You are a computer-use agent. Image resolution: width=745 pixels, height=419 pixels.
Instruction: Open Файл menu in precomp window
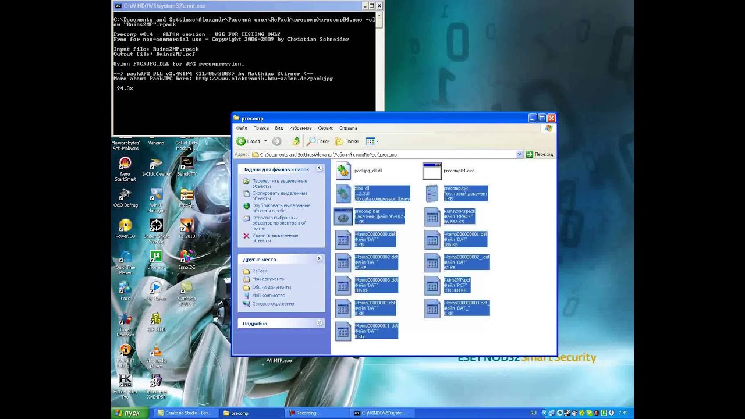pos(242,128)
